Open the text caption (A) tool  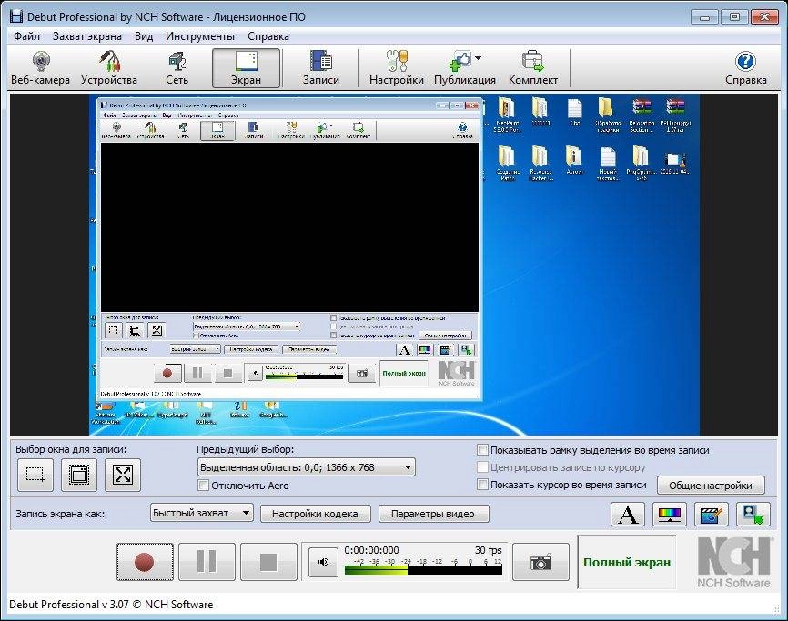click(x=628, y=514)
